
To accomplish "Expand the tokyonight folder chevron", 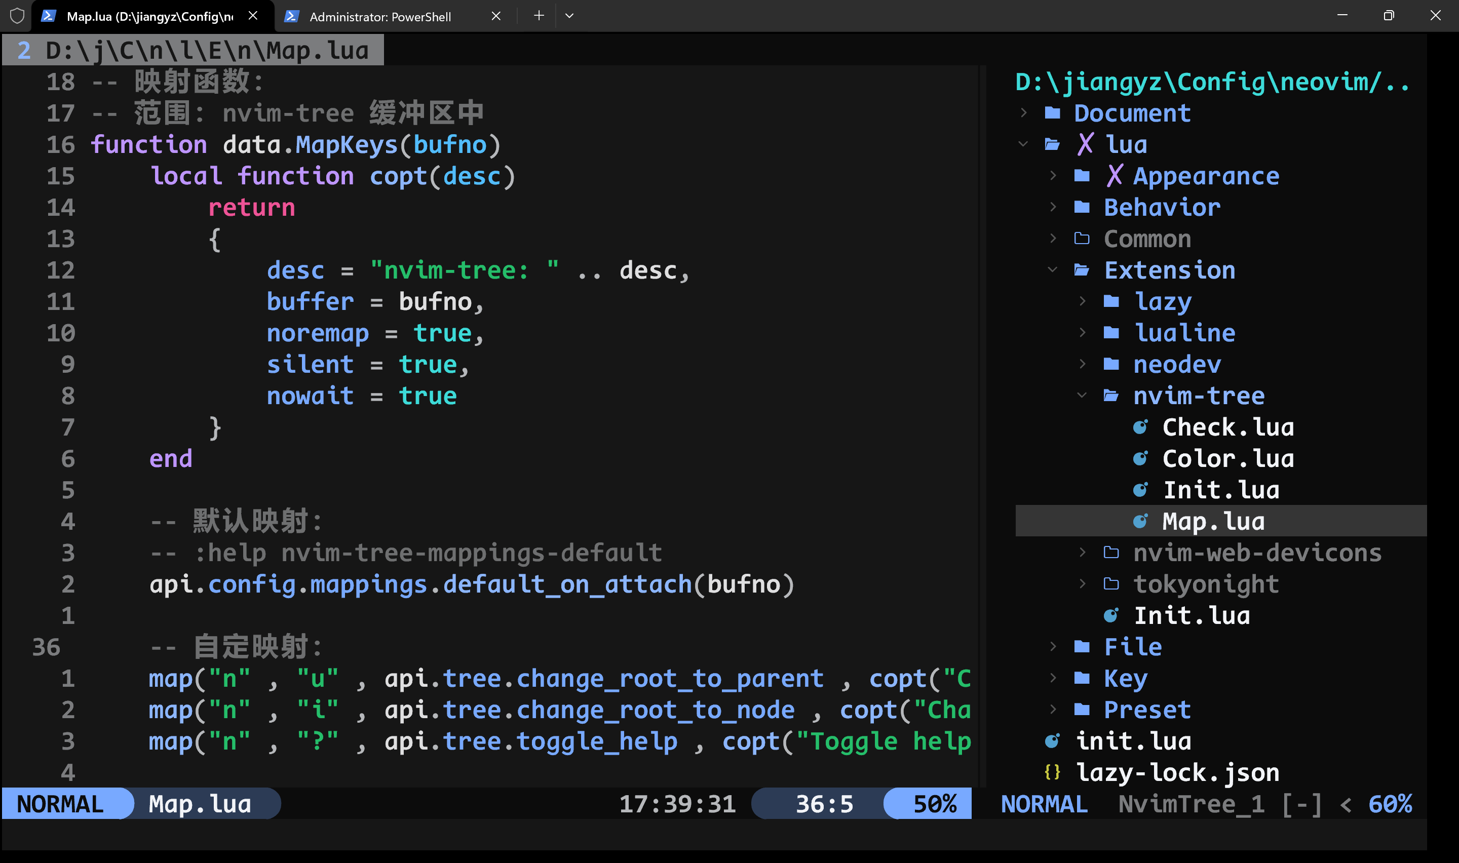I will (1082, 584).
